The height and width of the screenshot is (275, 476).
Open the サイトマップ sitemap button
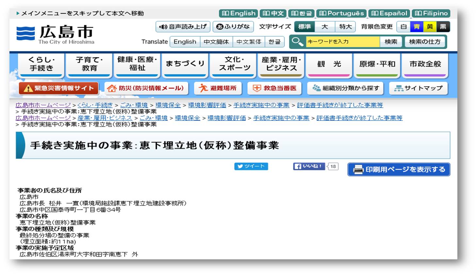[x=419, y=88]
